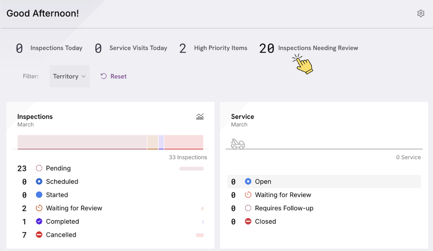The height and width of the screenshot is (251, 433).
Task: Click the Pending status dashed circle icon
Action: 39,168
